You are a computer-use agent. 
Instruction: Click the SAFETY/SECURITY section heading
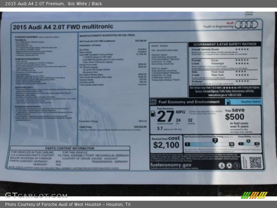click(24, 88)
